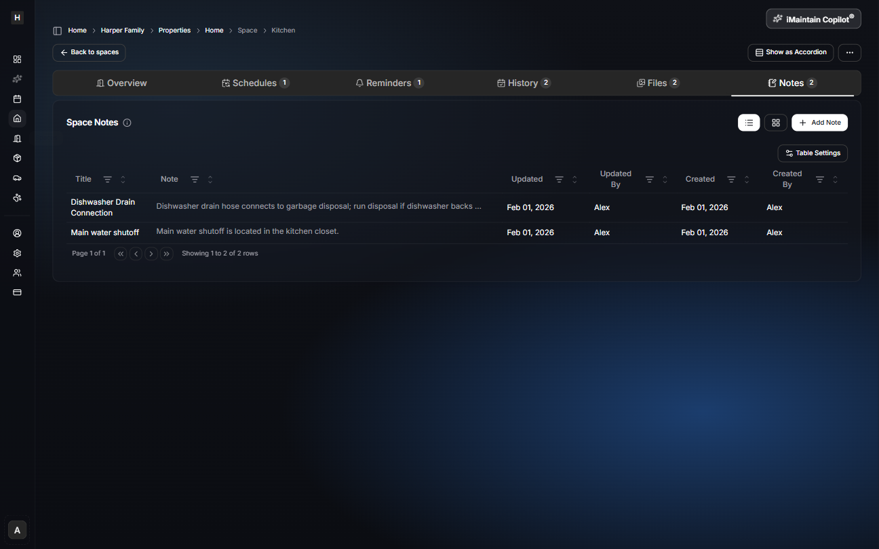Open the Files tab
879x549 pixels.
click(x=657, y=83)
